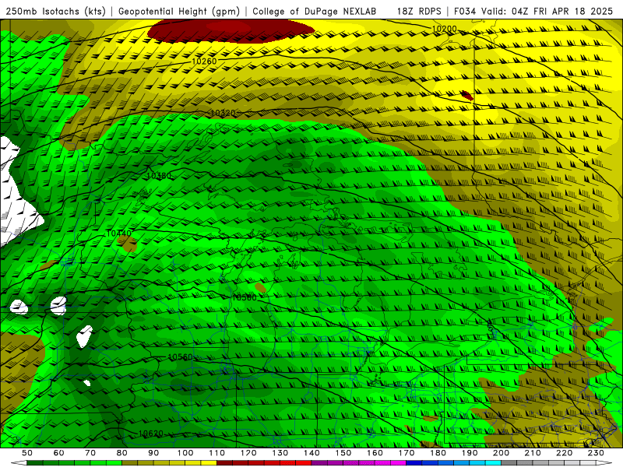This screenshot has height=467, width=623.
Task: Click the 10440 height contour label
Action: (x=119, y=233)
